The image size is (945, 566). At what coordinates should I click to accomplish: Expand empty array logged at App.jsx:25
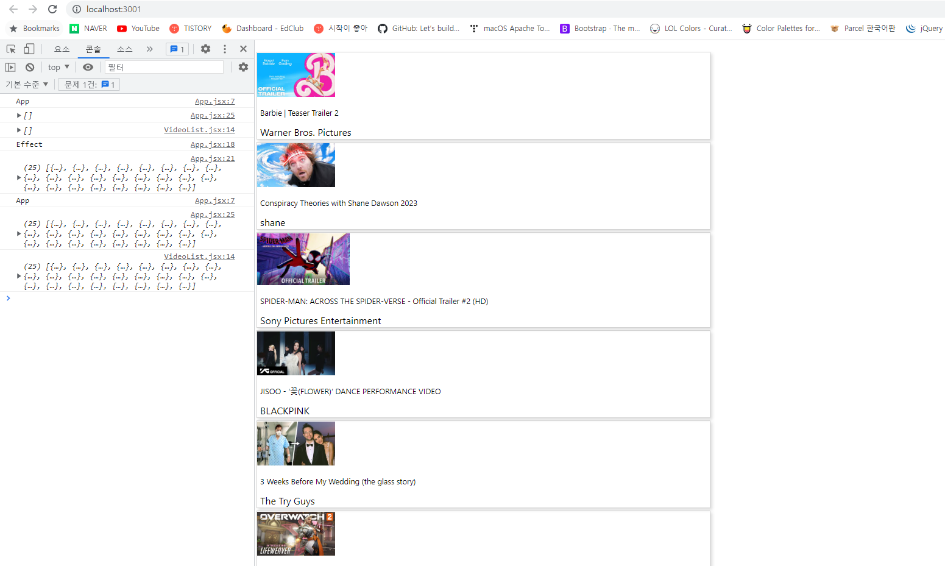19,115
